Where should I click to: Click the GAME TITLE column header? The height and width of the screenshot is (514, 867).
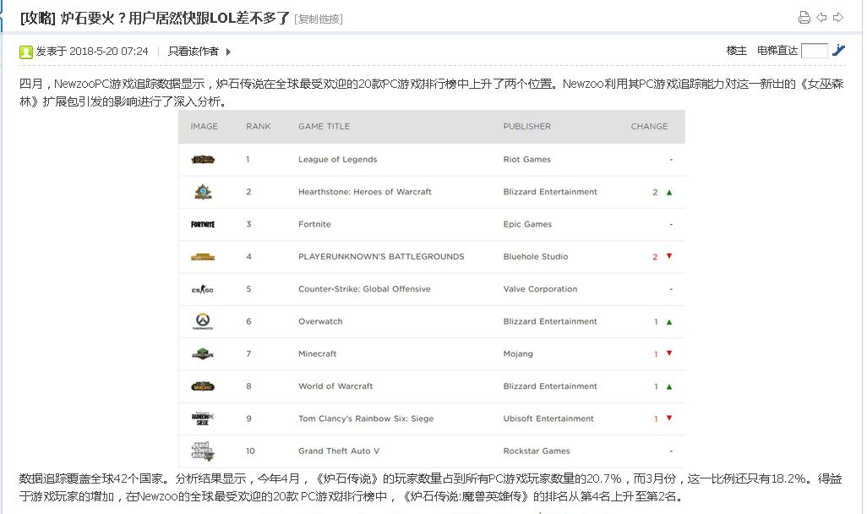[x=324, y=126]
